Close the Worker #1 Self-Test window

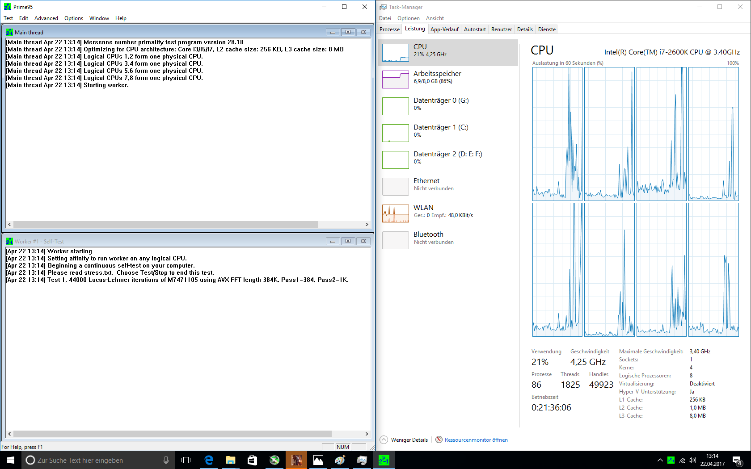[x=363, y=241]
